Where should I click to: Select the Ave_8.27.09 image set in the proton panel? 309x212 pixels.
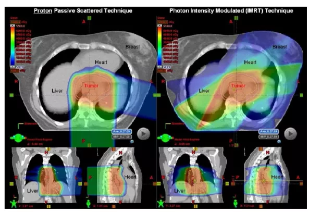pyautogui.click(x=121, y=131)
